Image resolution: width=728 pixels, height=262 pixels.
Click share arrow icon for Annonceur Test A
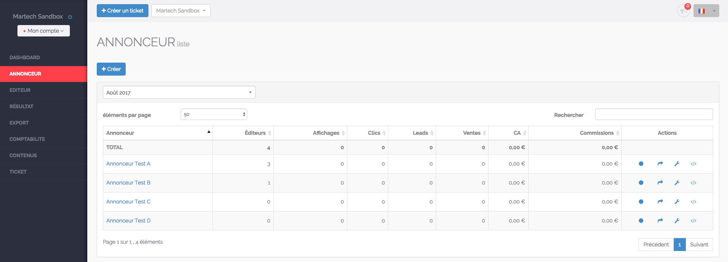(660, 164)
